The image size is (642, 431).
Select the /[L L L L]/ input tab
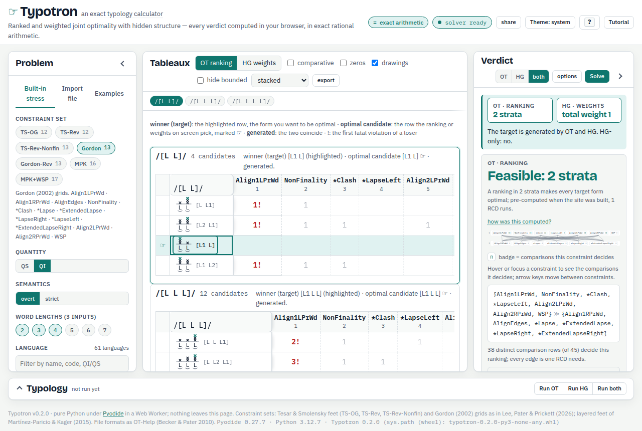251,101
